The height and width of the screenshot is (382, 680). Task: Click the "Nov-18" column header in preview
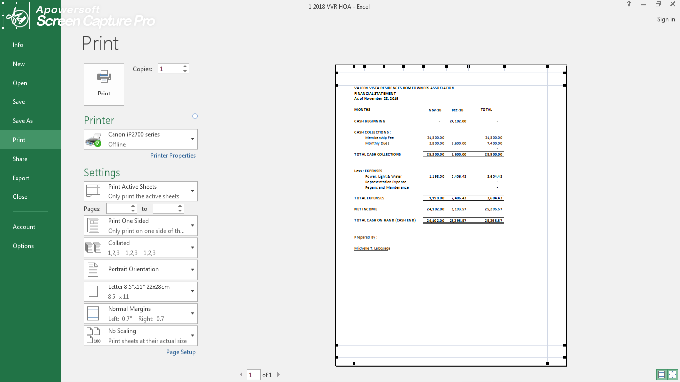coord(435,110)
